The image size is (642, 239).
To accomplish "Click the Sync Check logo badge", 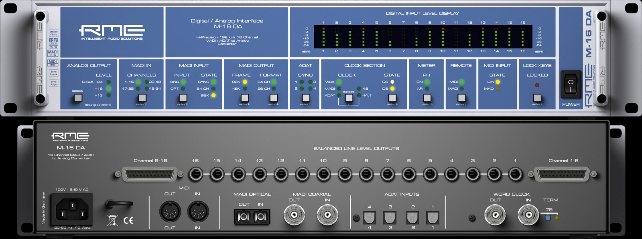I will pyautogui.click(x=53, y=73).
